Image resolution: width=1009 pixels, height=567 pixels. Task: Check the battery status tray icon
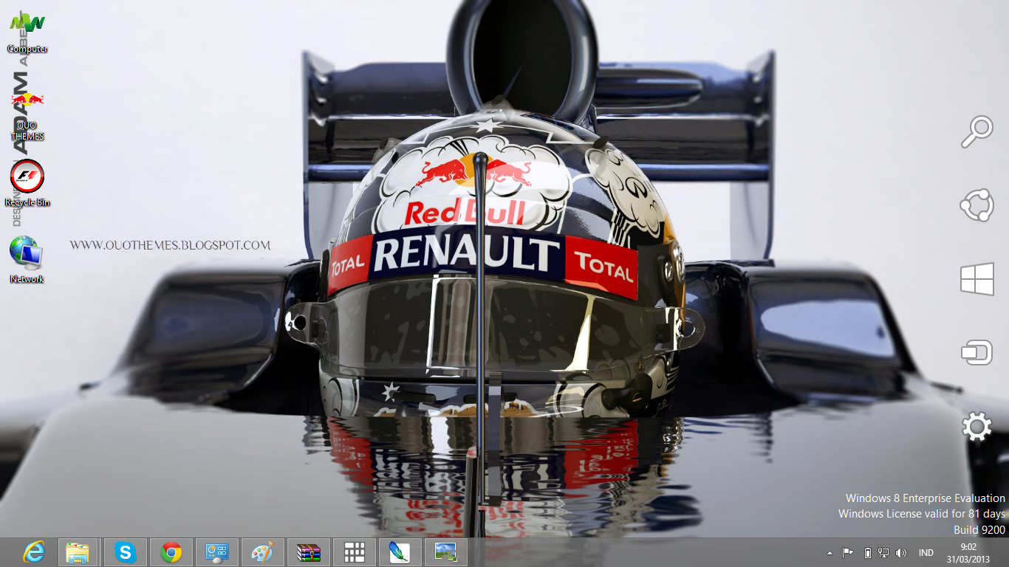(868, 552)
